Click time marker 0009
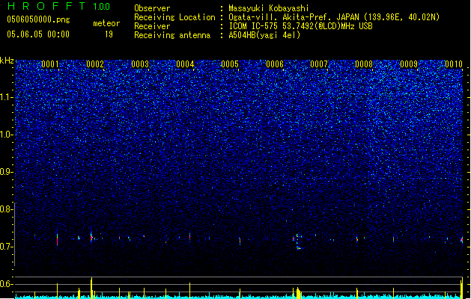This screenshot has height=299, width=471. coord(409,64)
